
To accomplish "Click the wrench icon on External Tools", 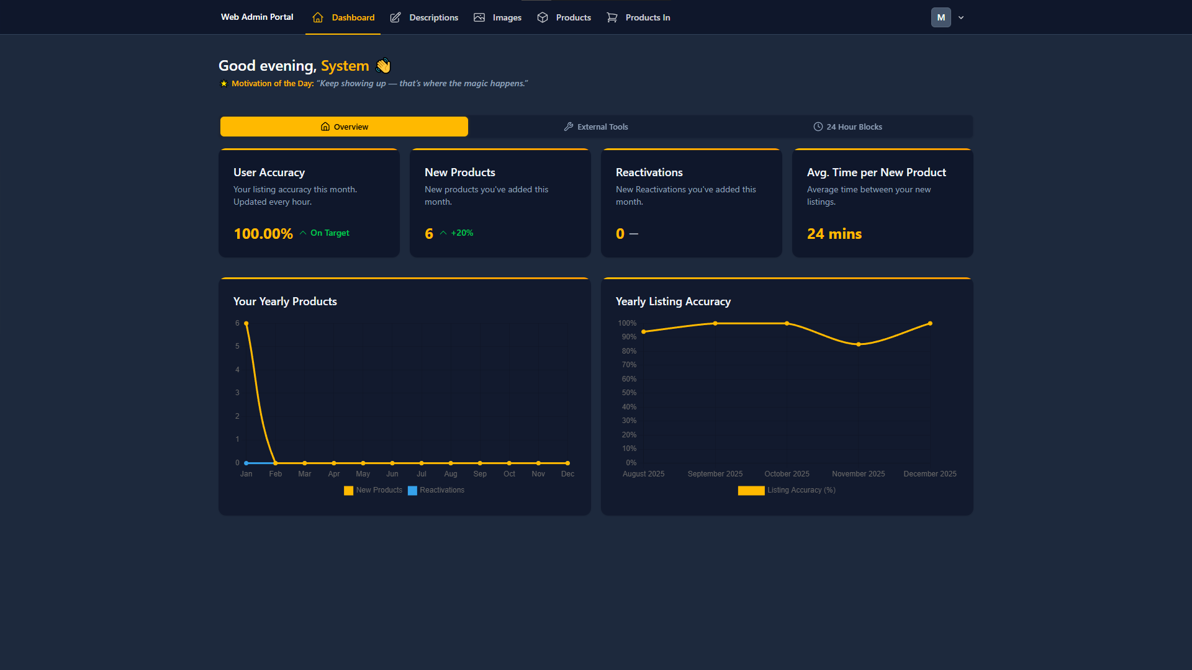I will [x=569, y=127].
